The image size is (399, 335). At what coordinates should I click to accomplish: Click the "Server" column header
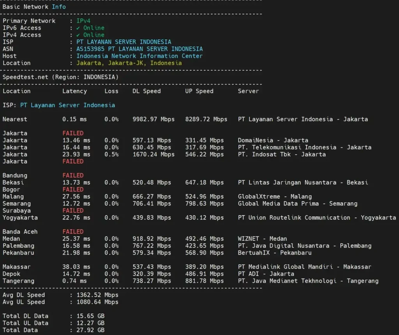click(248, 91)
